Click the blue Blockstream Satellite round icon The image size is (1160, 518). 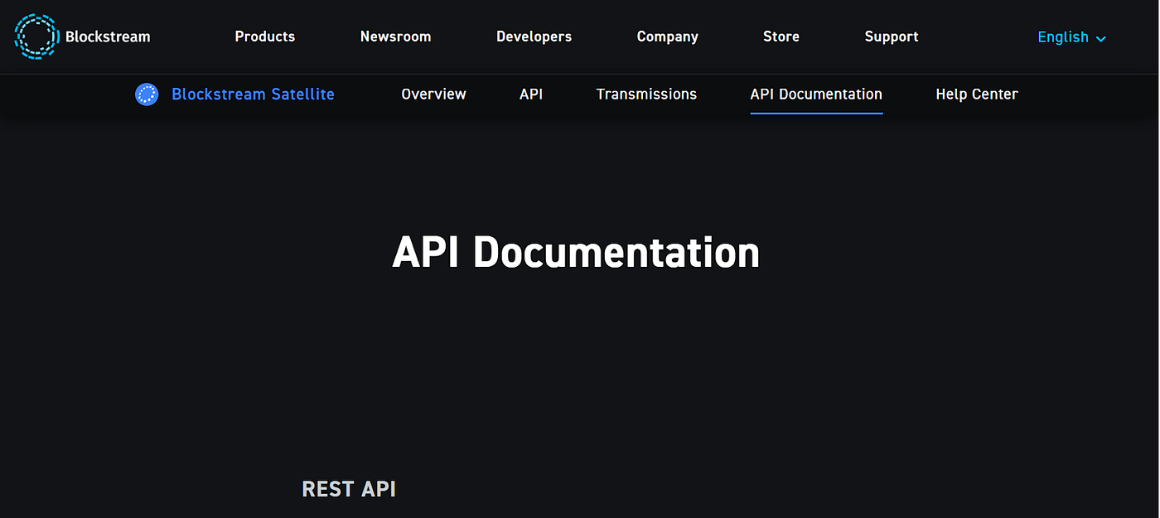(147, 94)
